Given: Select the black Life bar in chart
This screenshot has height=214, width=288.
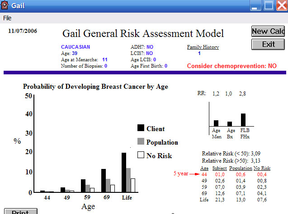Looking at the screenshot, I should coord(123,172).
